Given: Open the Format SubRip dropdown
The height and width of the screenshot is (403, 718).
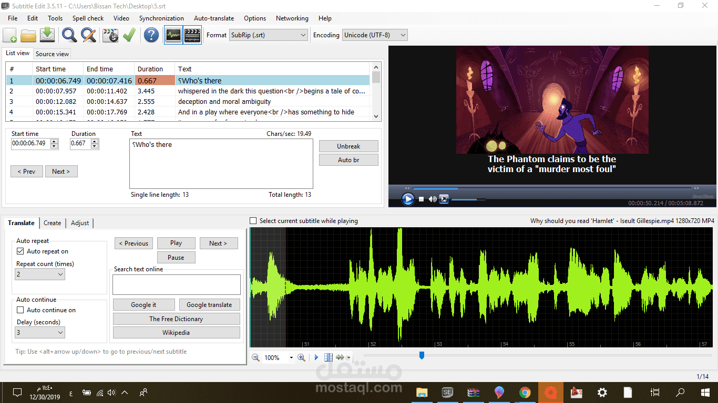Looking at the screenshot, I should click(x=269, y=35).
